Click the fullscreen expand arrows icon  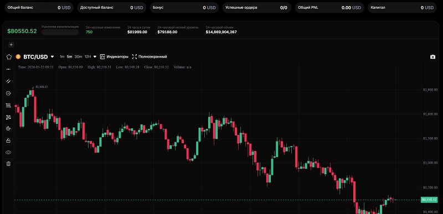pyautogui.click(x=135, y=56)
